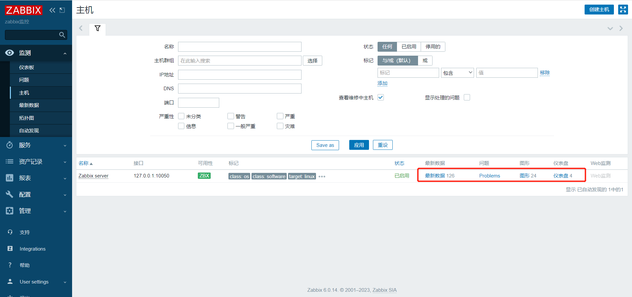Open the 包含 tag operator dropdown

(x=457, y=73)
